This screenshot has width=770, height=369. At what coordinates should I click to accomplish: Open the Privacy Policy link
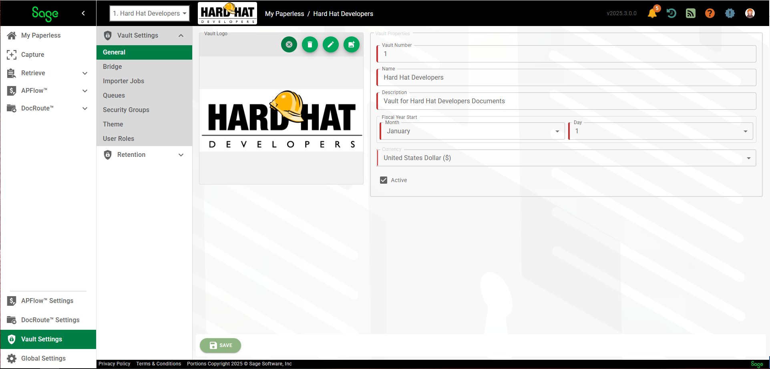[x=115, y=364]
